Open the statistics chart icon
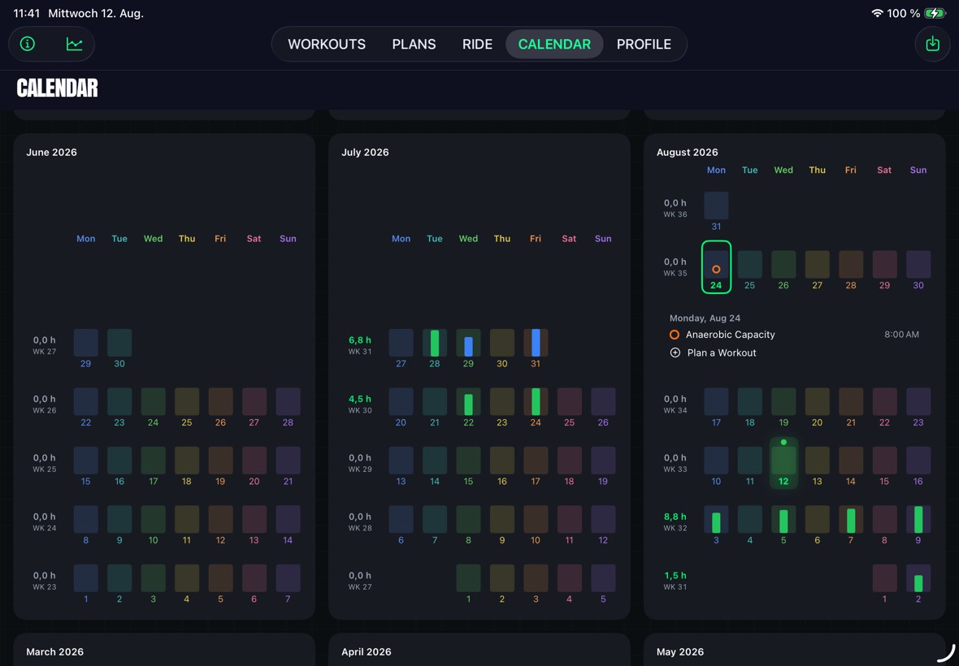959x666 pixels. pos(74,44)
